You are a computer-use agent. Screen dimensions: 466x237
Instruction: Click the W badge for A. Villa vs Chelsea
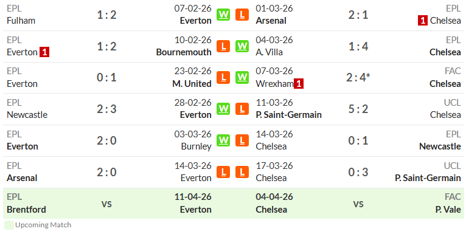[242, 46]
